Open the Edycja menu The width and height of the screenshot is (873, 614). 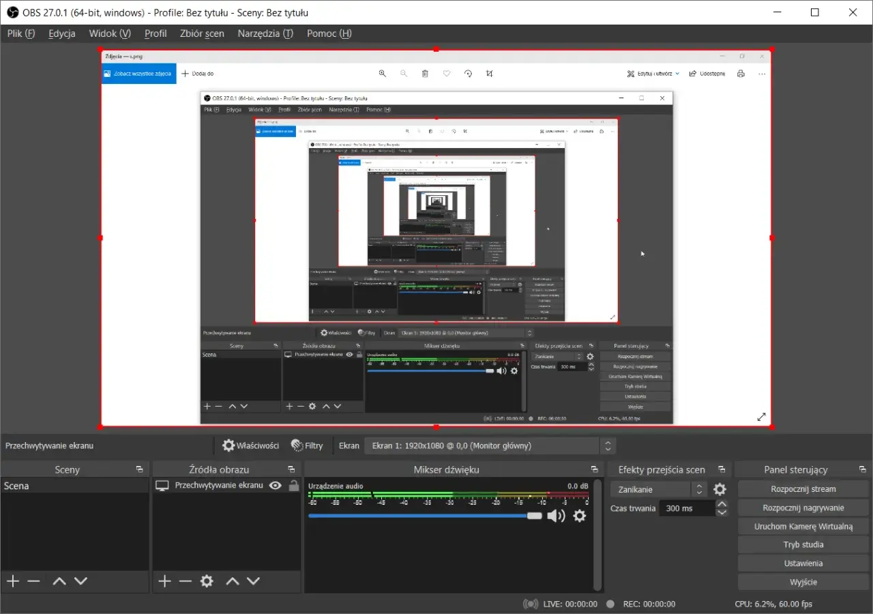click(x=62, y=33)
